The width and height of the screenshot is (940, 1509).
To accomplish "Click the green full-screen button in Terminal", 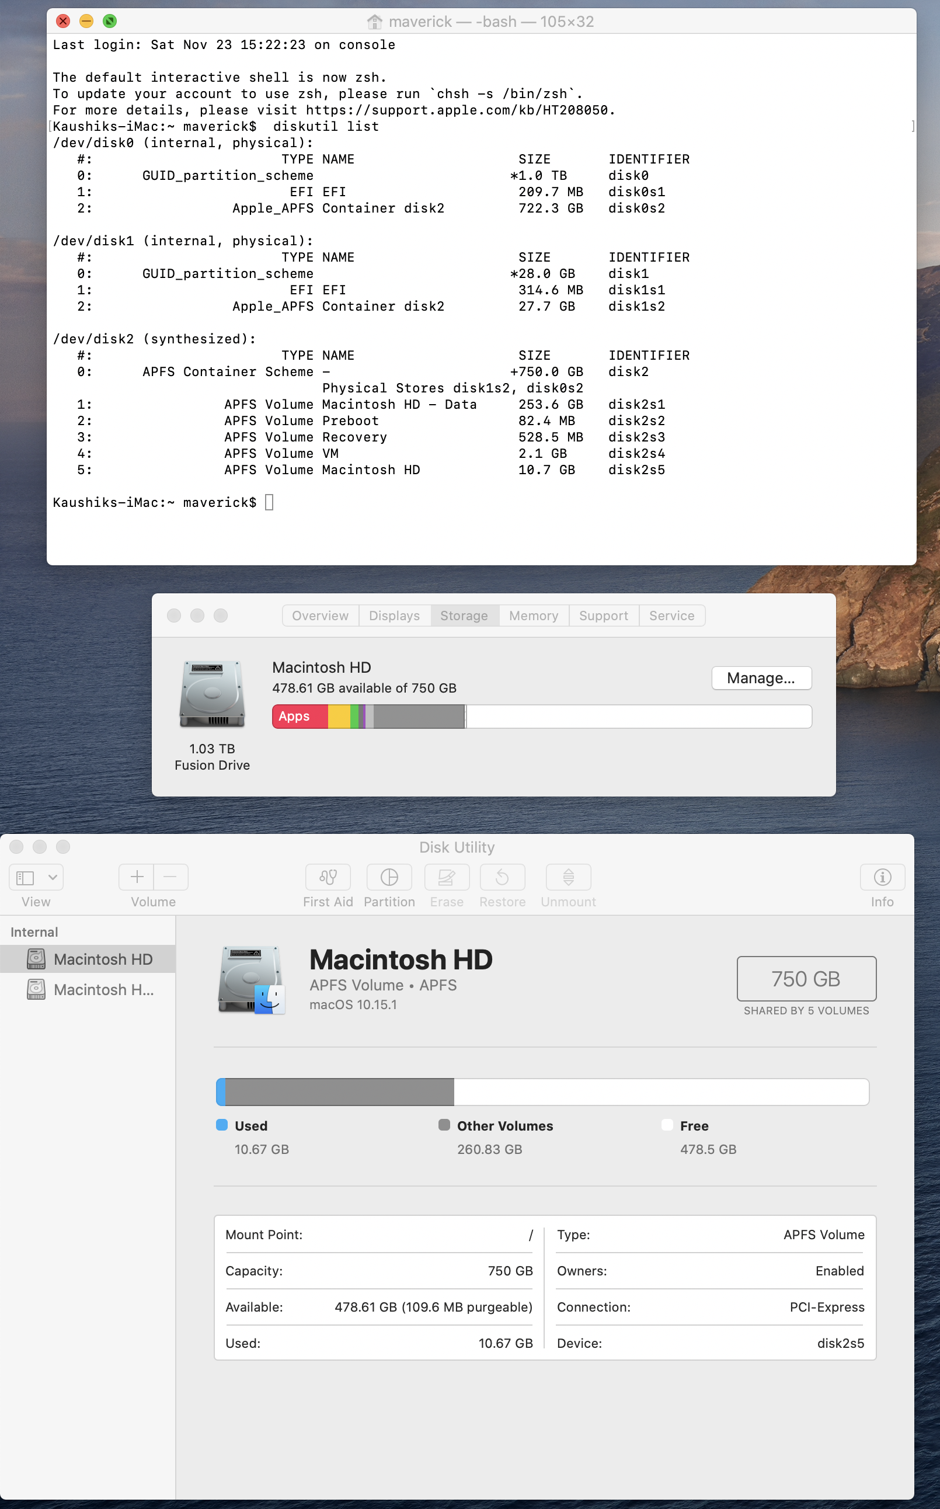I will click(x=109, y=21).
